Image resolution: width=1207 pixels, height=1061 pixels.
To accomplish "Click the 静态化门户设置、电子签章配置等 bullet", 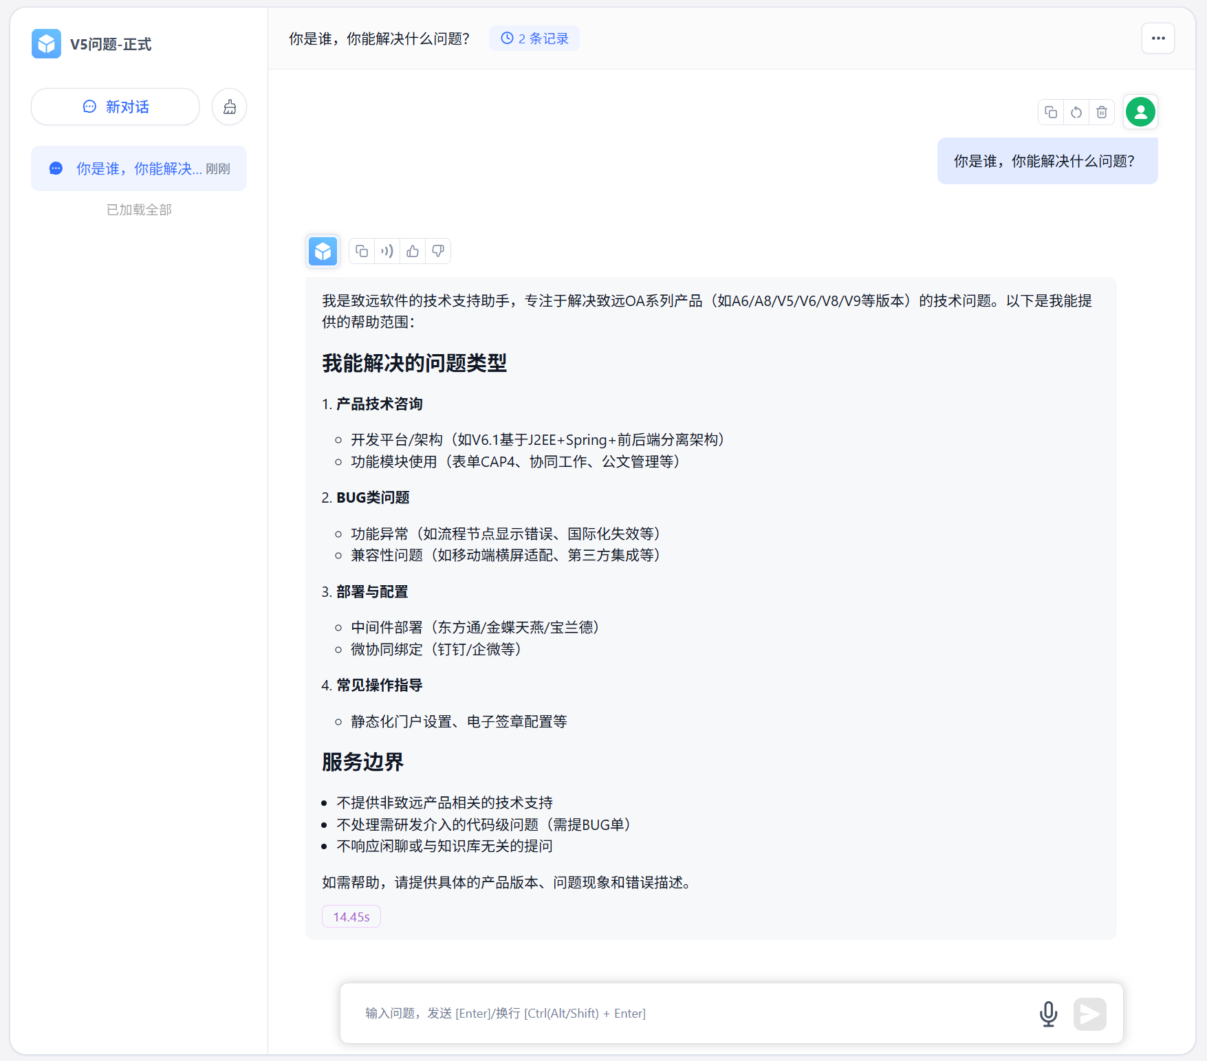I will pyautogui.click(x=459, y=721).
